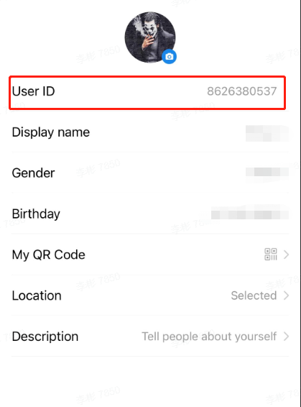Tap the blurred display name value
This screenshot has width=301, height=407.
click(267, 133)
